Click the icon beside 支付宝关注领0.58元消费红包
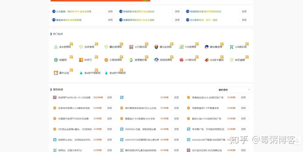 [x=188, y=150]
